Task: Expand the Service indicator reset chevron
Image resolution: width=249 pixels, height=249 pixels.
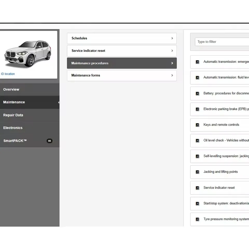Action: point(172,51)
